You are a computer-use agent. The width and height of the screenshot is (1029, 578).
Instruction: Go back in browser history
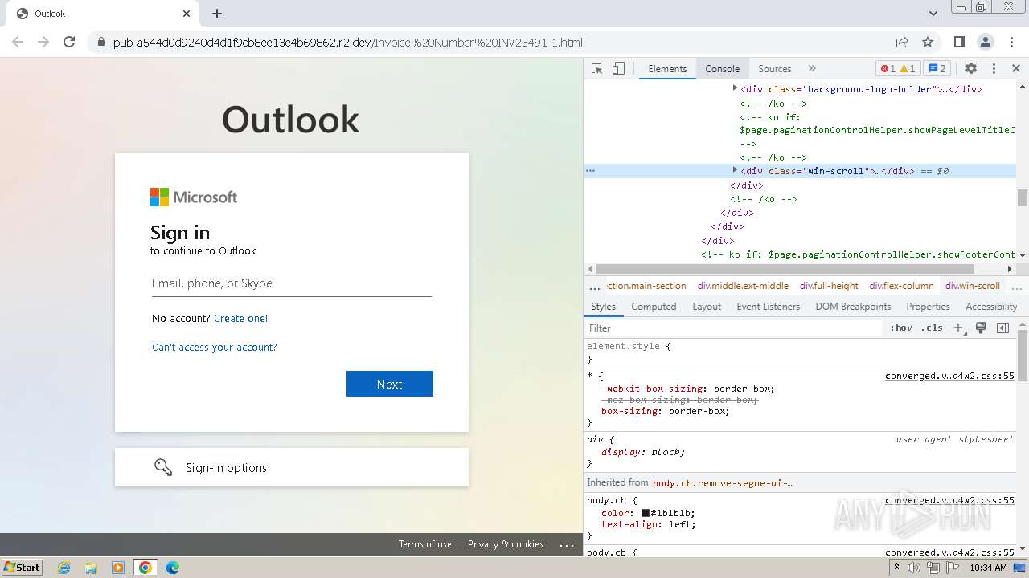click(x=18, y=42)
